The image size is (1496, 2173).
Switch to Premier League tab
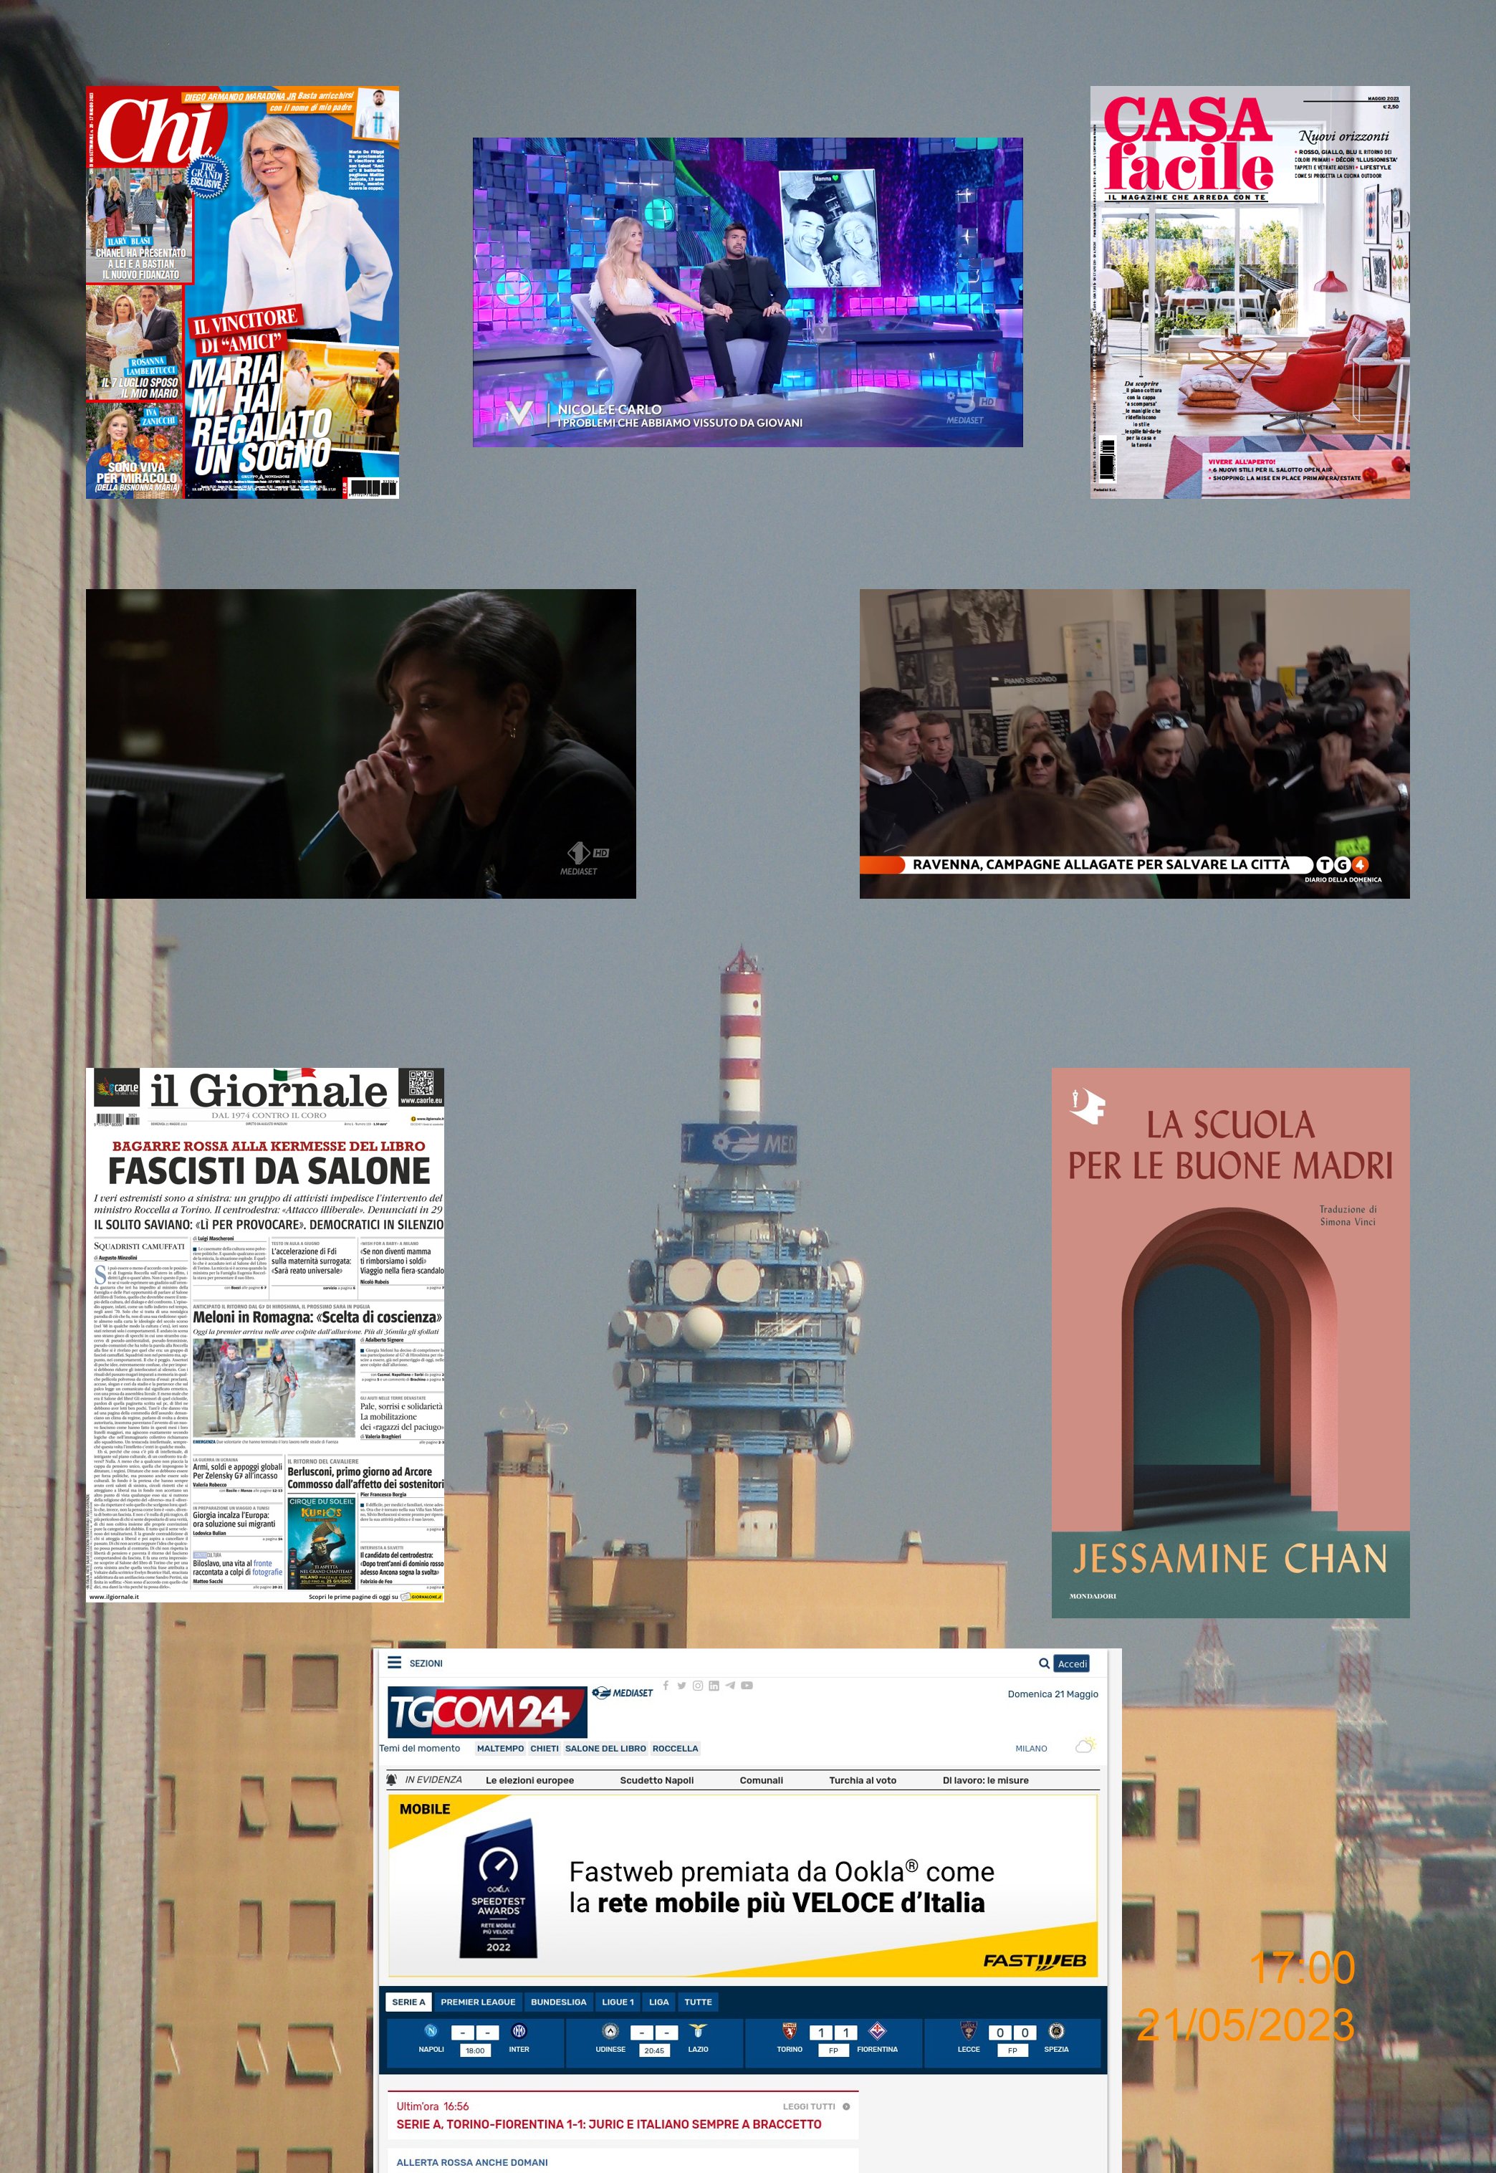478,2002
